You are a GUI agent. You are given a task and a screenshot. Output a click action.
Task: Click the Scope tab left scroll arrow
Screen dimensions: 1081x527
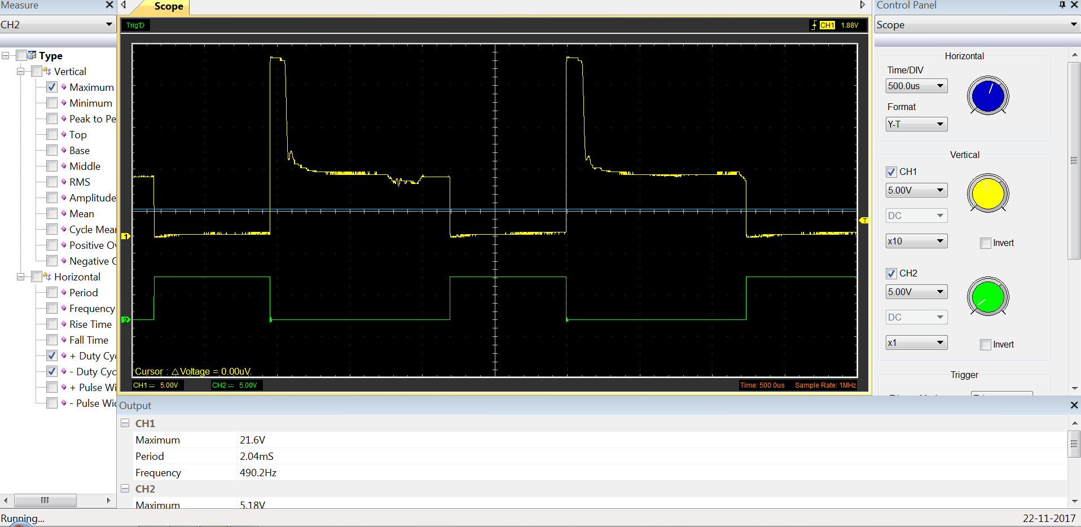124,5
